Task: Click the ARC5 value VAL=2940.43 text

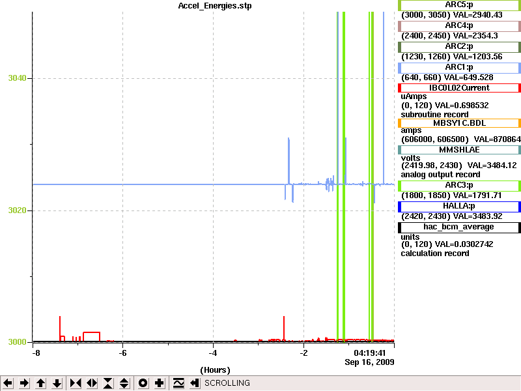Action: [x=478, y=15]
